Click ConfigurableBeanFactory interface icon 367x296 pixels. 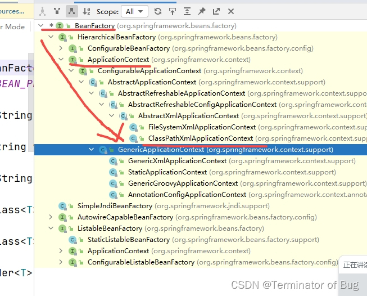coord(73,48)
